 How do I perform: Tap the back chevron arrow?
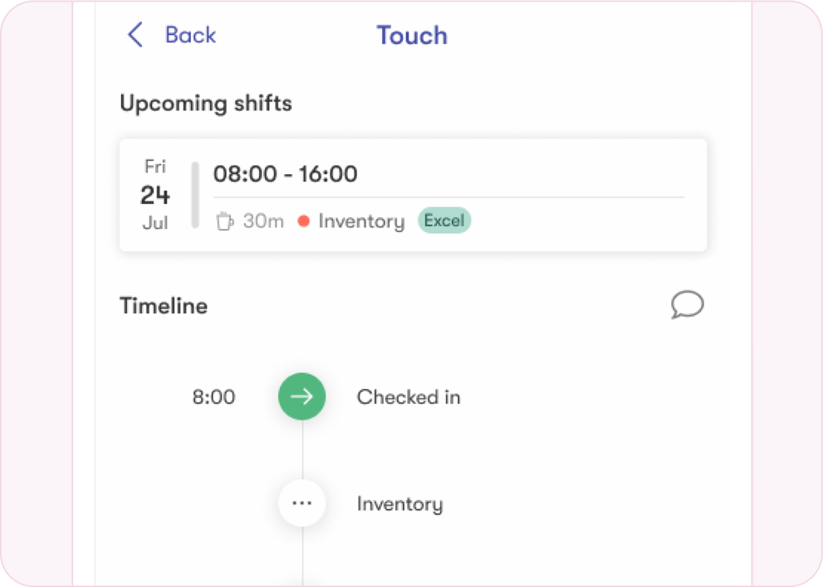135,35
